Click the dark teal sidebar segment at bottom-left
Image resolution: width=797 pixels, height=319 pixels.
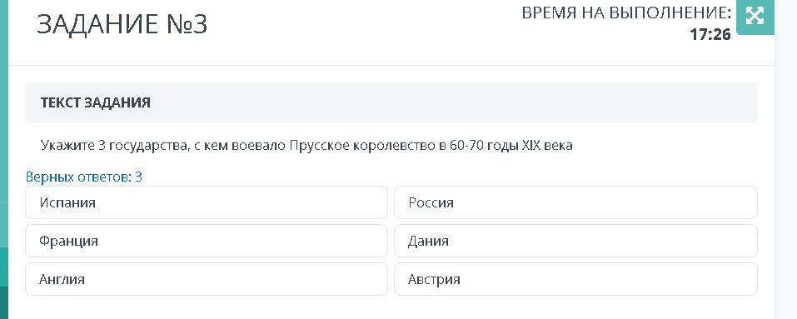click(4, 302)
